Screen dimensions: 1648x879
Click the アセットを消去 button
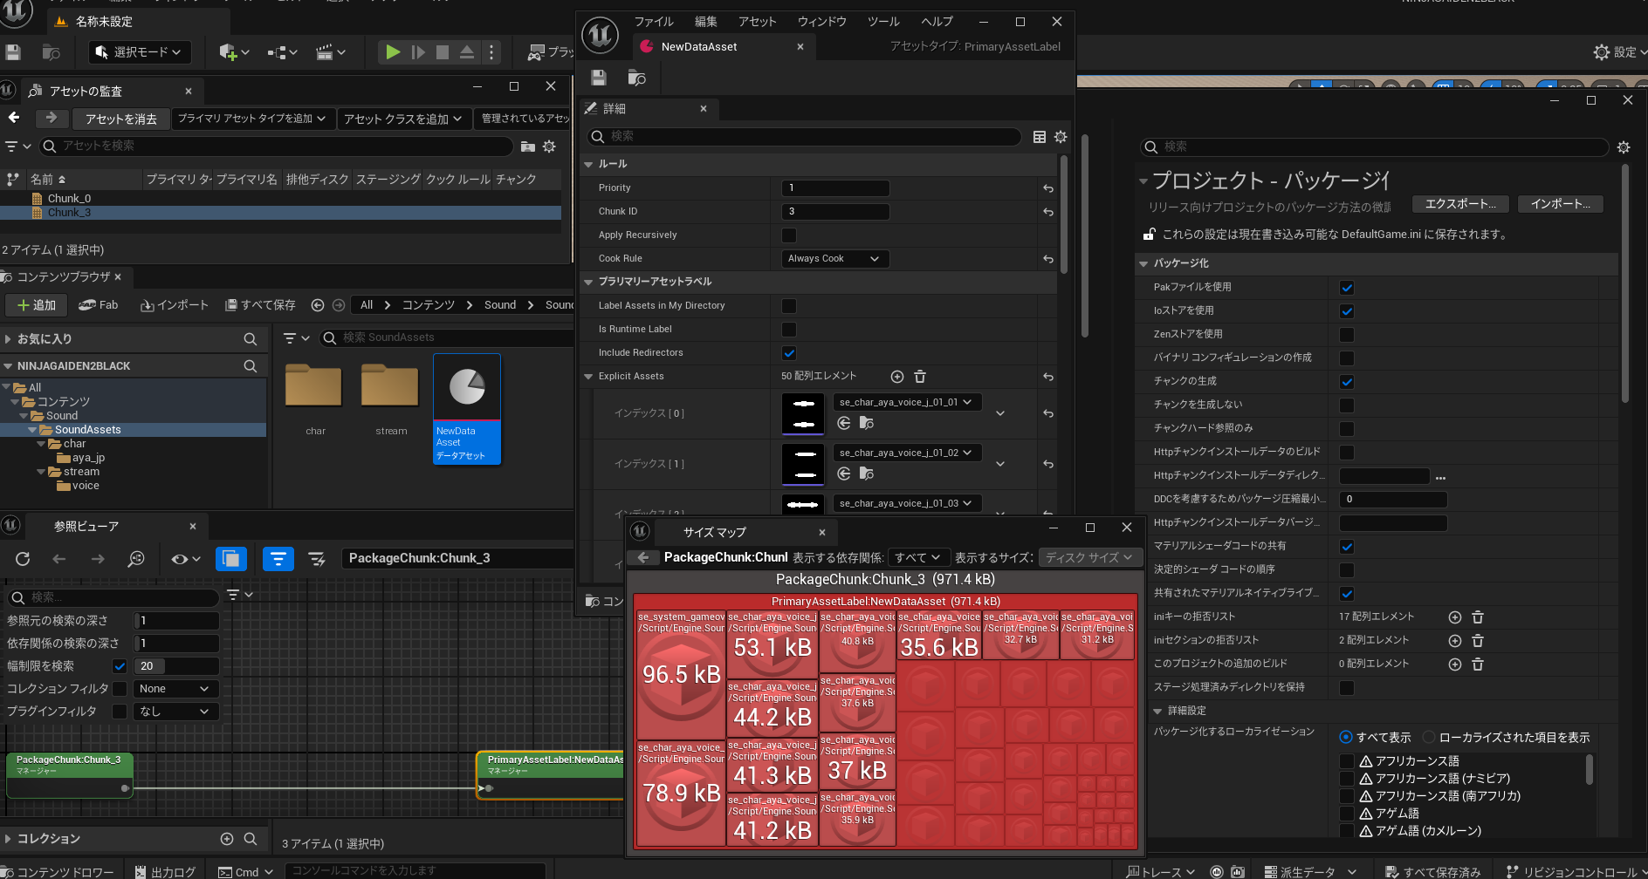coord(121,119)
